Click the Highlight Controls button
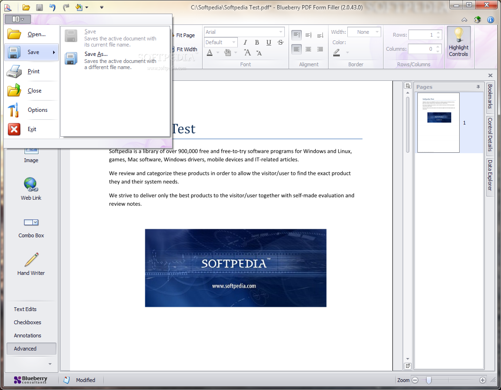 click(x=459, y=42)
